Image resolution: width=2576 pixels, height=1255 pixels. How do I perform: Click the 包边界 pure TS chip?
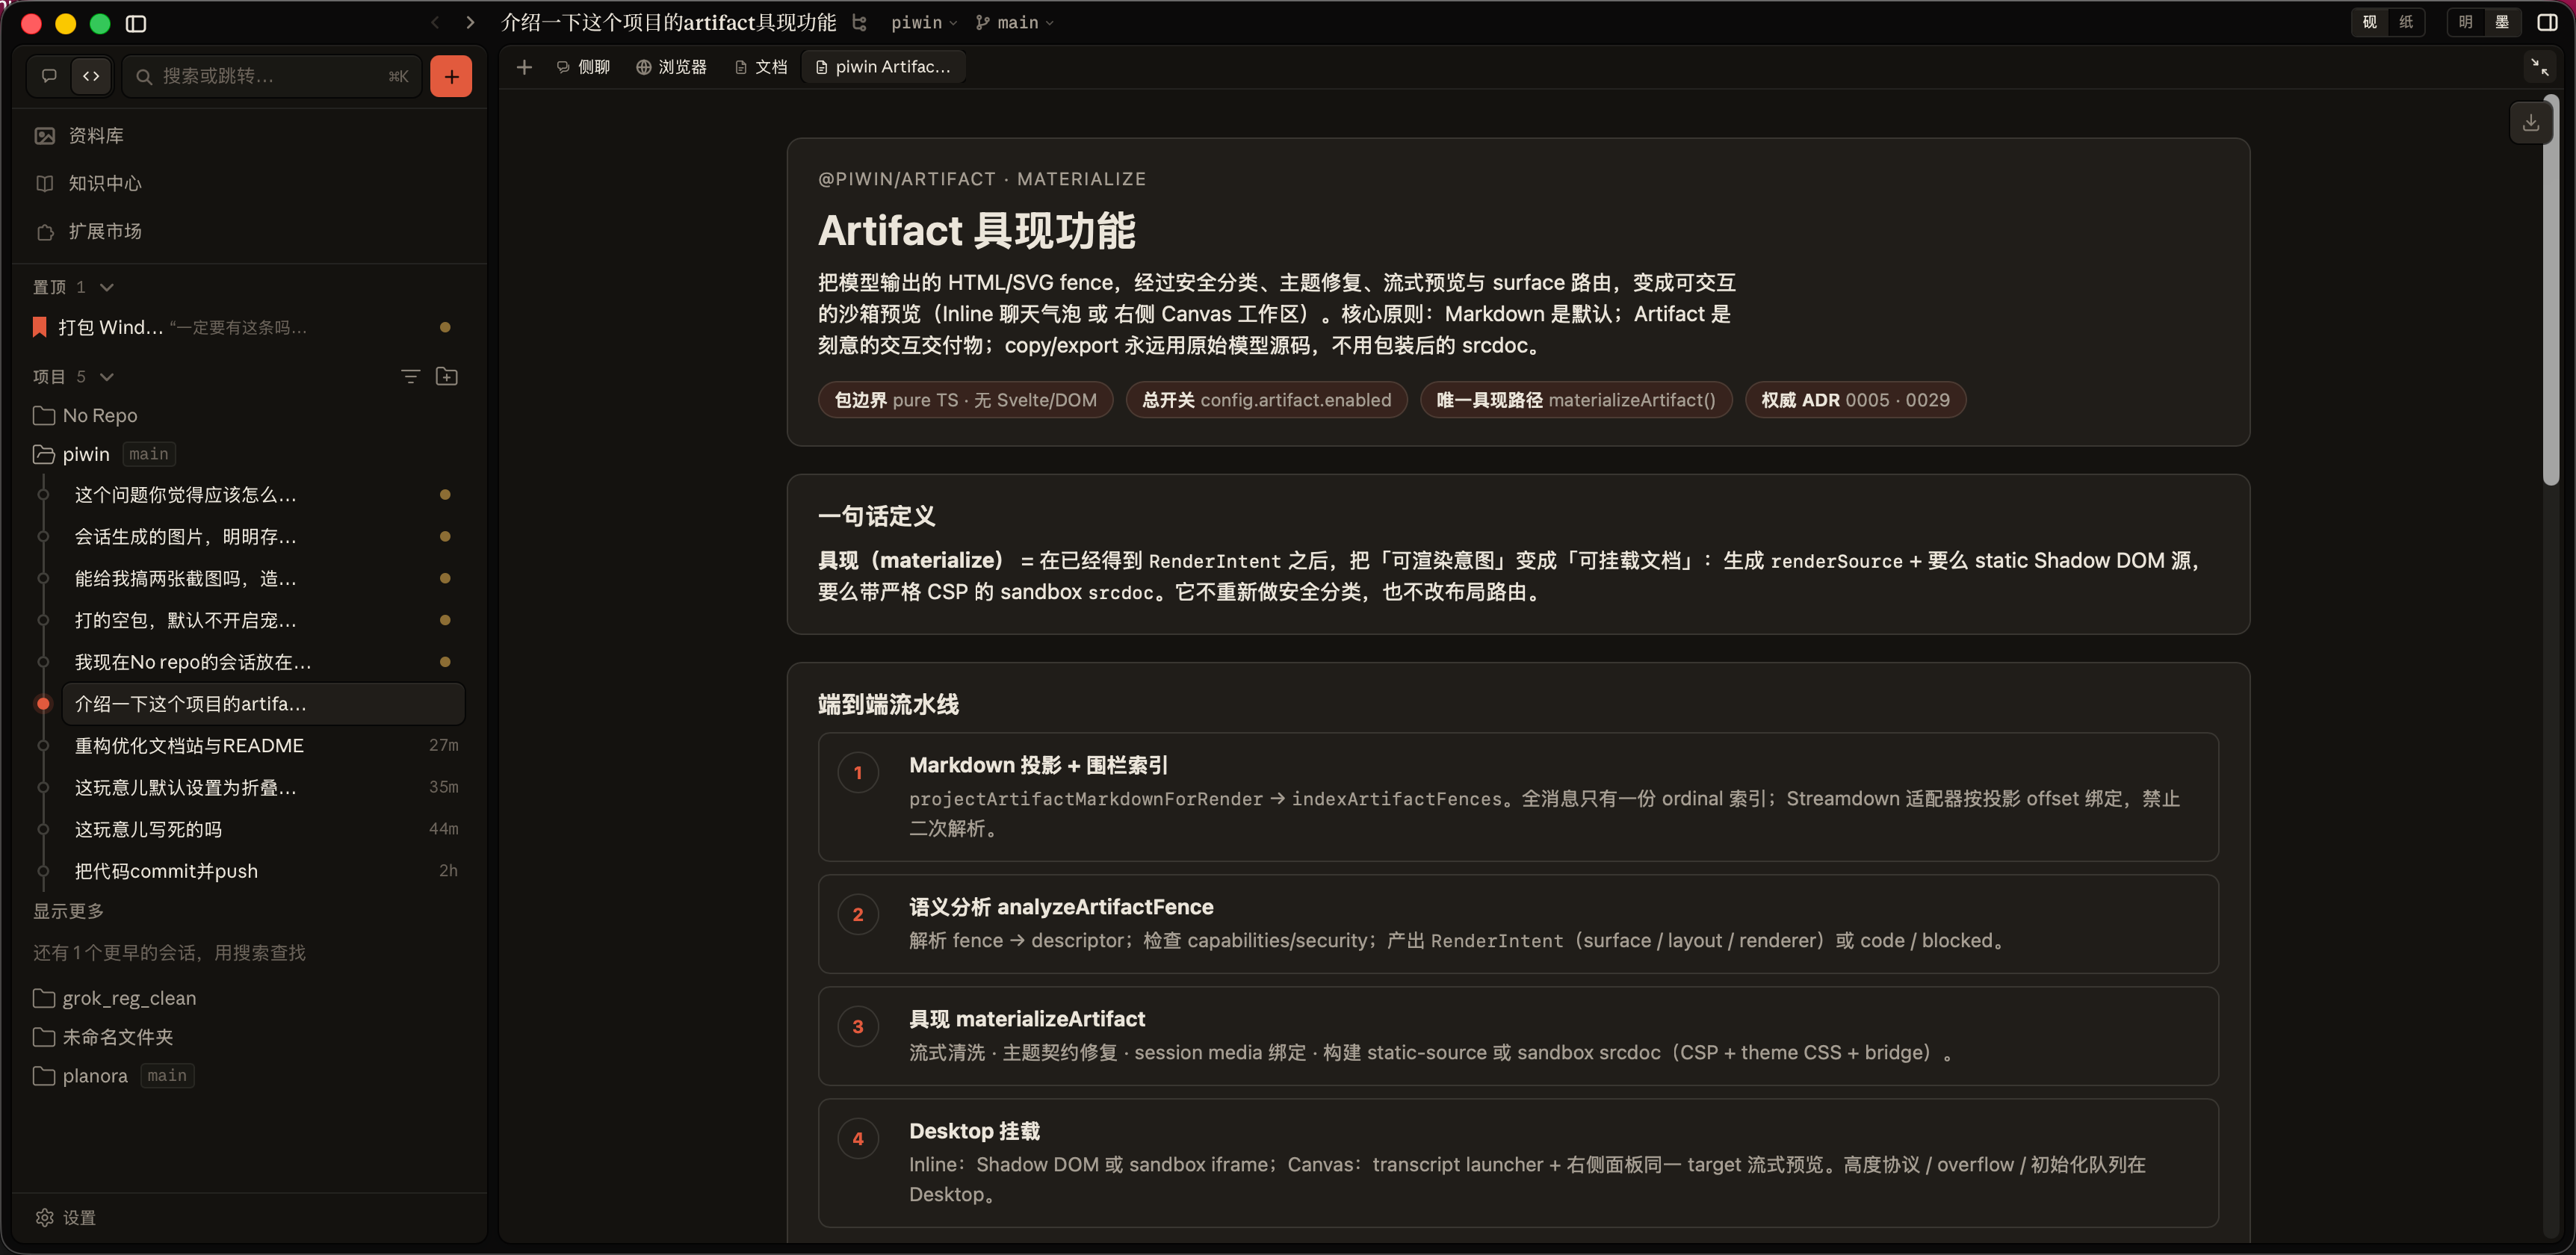[965, 400]
